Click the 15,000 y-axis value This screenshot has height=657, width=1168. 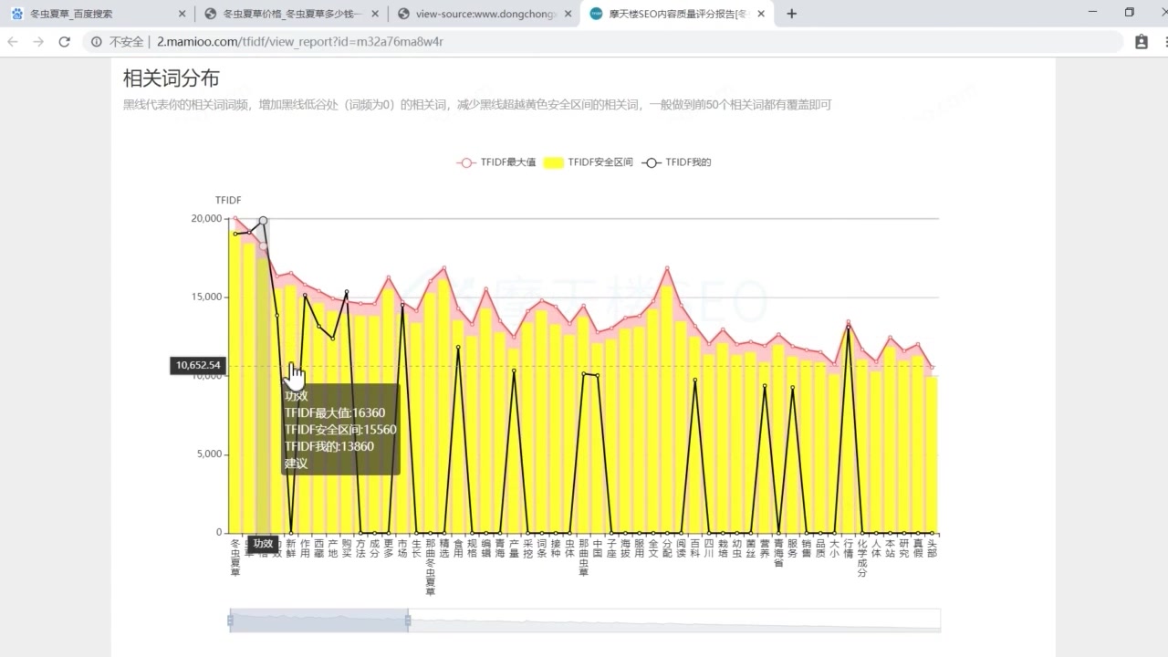coord(206,297)
